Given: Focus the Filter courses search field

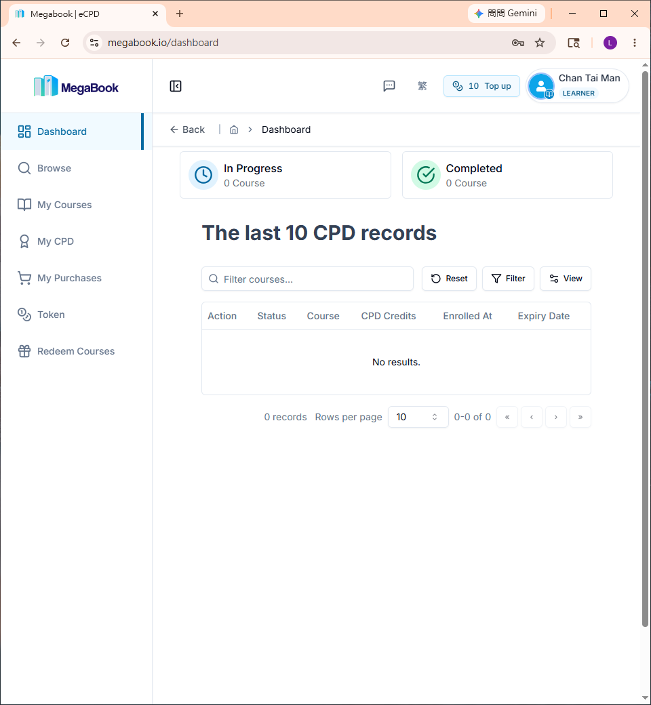Looking at the screenshot, I should 307,279.
